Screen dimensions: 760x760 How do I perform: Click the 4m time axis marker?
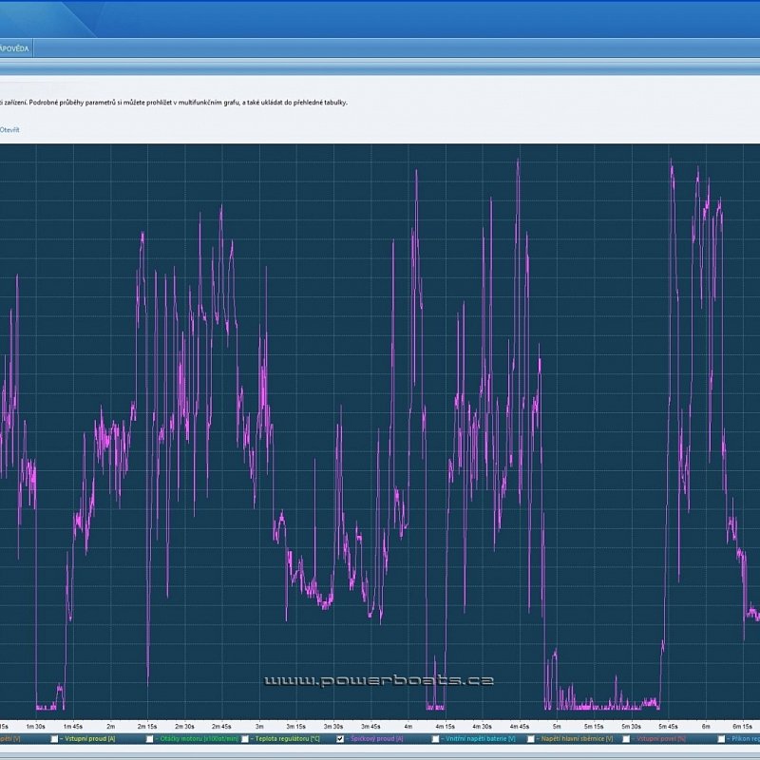click(408, 725)
